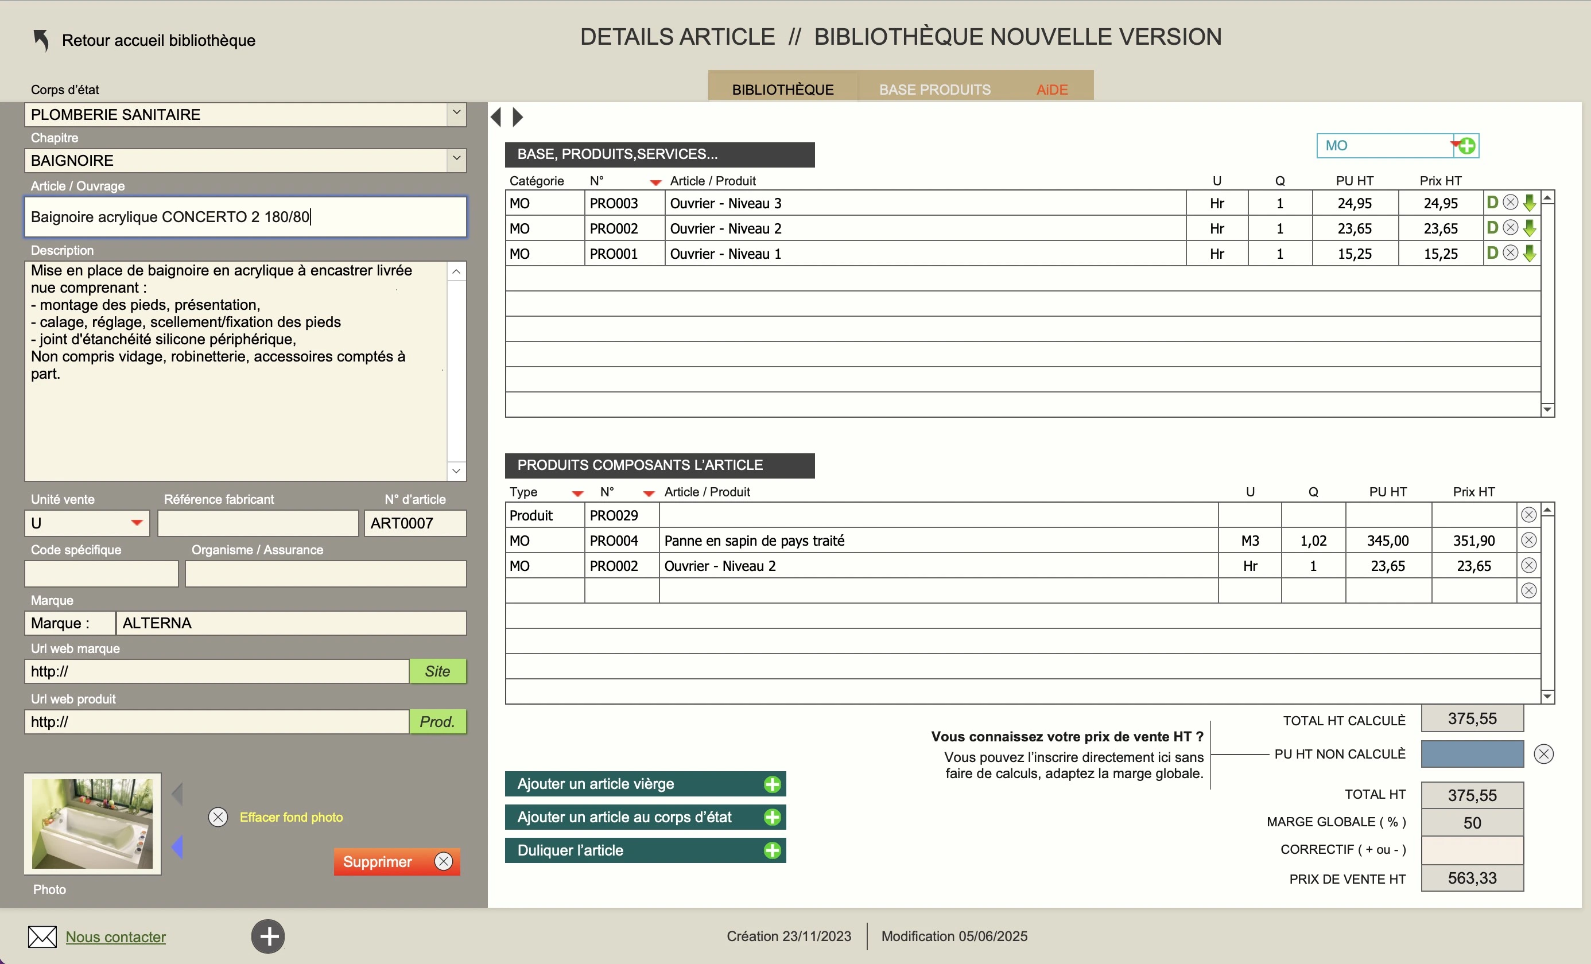The image size is (1591, 964).
Task: Click the bathtub photo thumbnail
Action: [92, 825]
